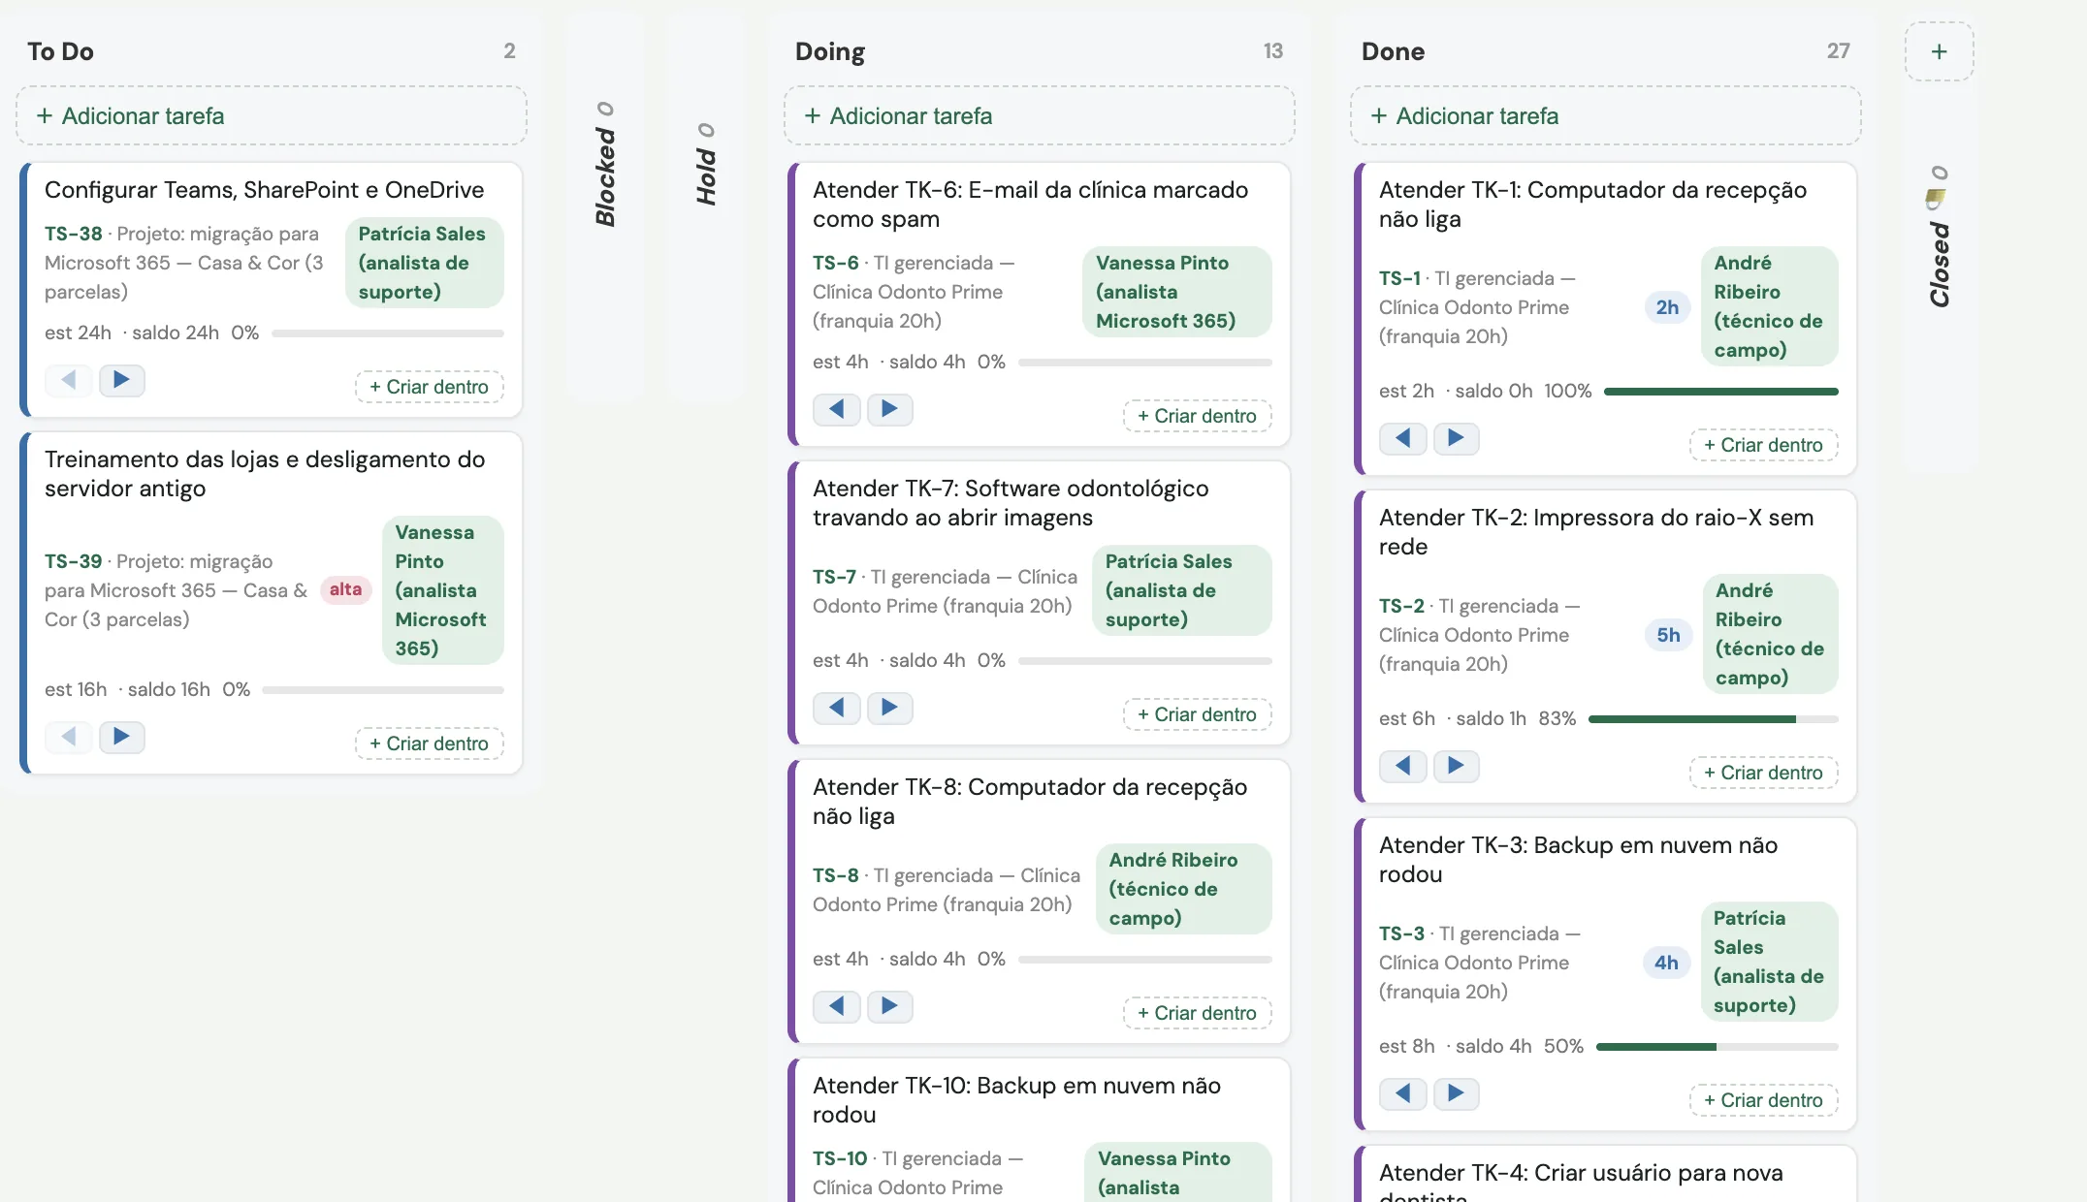The height and width of the screenshot is (1202, 2087).
Task: Click the 2h logged badge on TK-1
Action: (1667, 307)
